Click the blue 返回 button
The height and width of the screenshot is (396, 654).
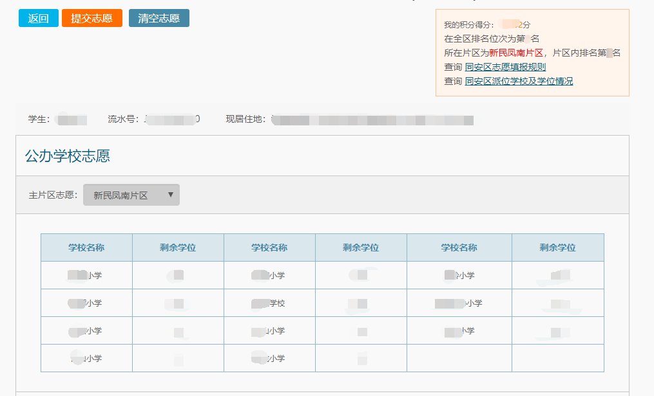point(39,18)
